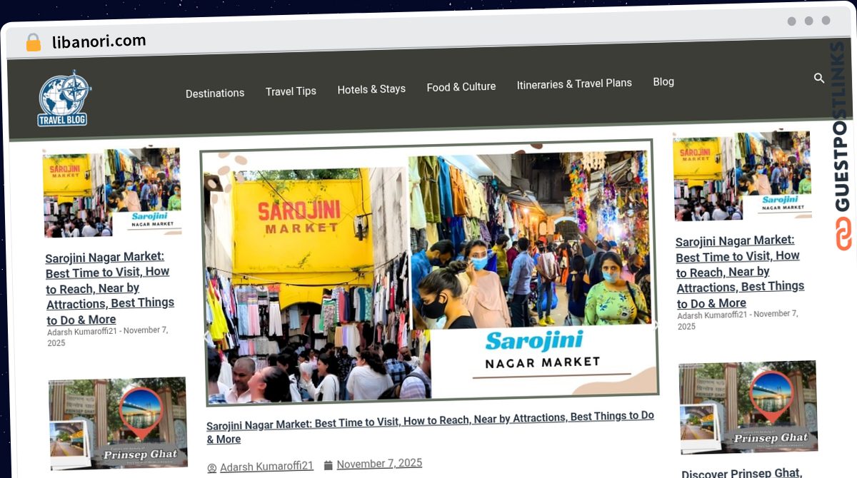Select Food & Culture in navigation
857x478 pixels.
tap(461, 87)
